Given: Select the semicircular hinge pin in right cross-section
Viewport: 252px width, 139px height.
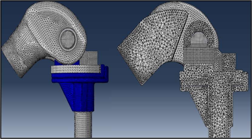Looking at the screenshot, I should click(198, 41).
